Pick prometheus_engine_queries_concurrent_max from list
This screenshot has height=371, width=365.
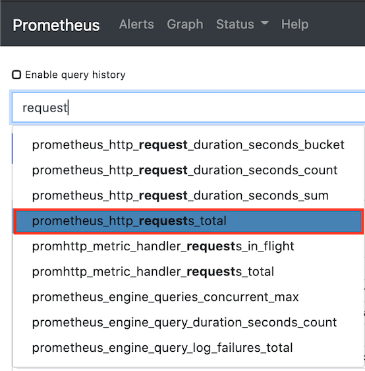188,297
